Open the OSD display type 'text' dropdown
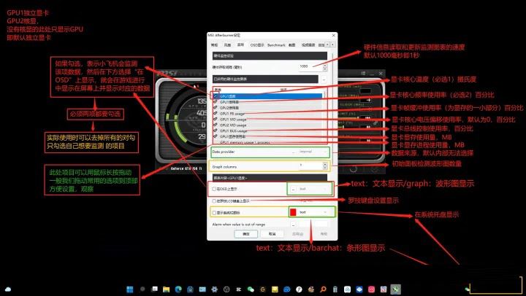Screen dimensions: 526x296 (312, 188)
